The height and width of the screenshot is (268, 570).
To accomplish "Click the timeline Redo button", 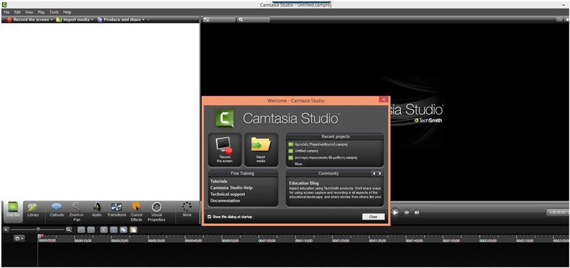I will pos(91,229).
